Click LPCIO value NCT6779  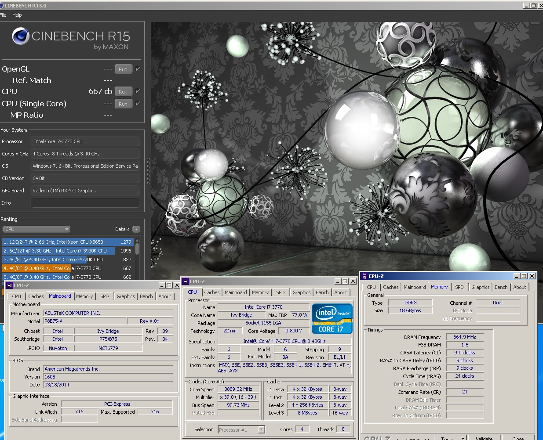point(108,348)
